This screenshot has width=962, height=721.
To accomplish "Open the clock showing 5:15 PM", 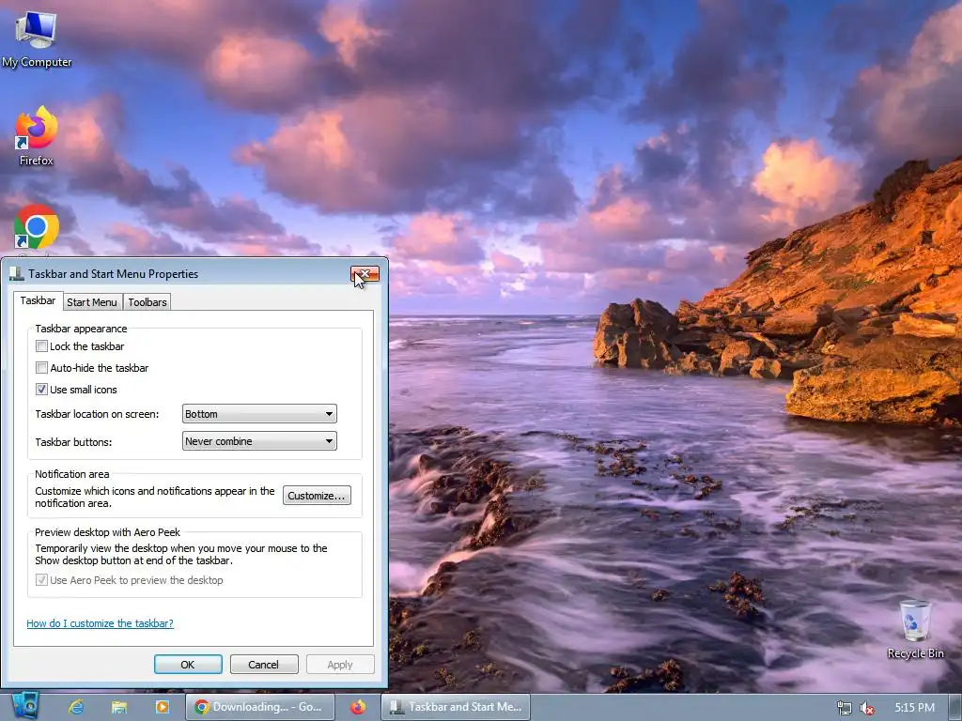I will click(914, 708).
